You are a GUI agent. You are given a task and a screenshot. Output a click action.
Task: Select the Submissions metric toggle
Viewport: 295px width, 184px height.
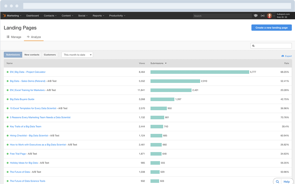coord(13,55)
